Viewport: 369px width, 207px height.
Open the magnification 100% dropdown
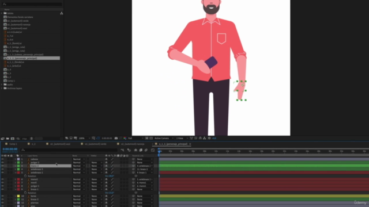(x=85, y=138)
